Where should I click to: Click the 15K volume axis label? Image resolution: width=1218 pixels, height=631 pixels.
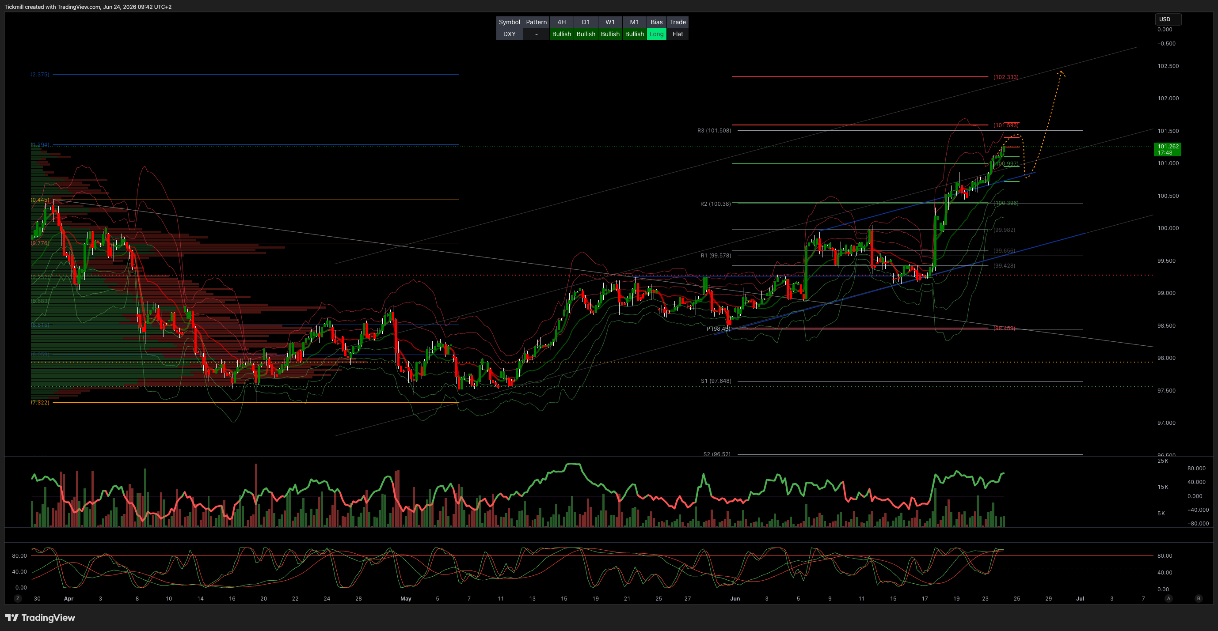click(1163, 487)
